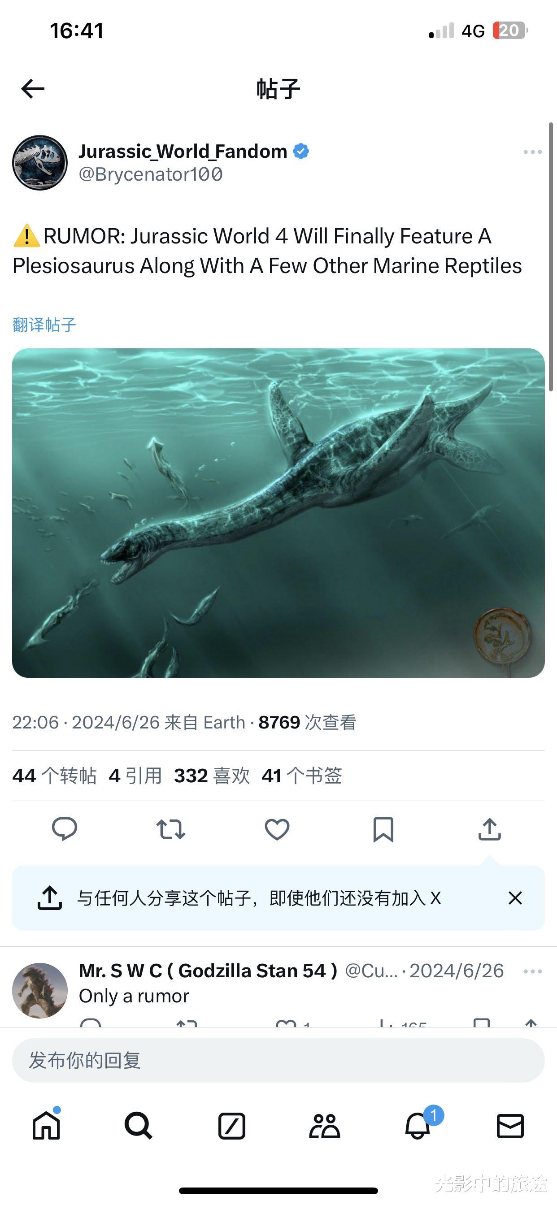
Task: Like the post with the heart icon
Action: 277,829
